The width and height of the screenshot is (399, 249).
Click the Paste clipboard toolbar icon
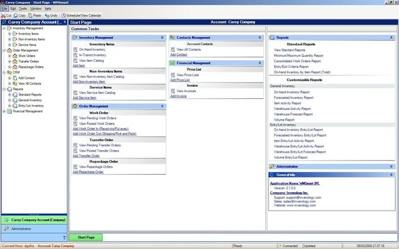coord(30,15)
